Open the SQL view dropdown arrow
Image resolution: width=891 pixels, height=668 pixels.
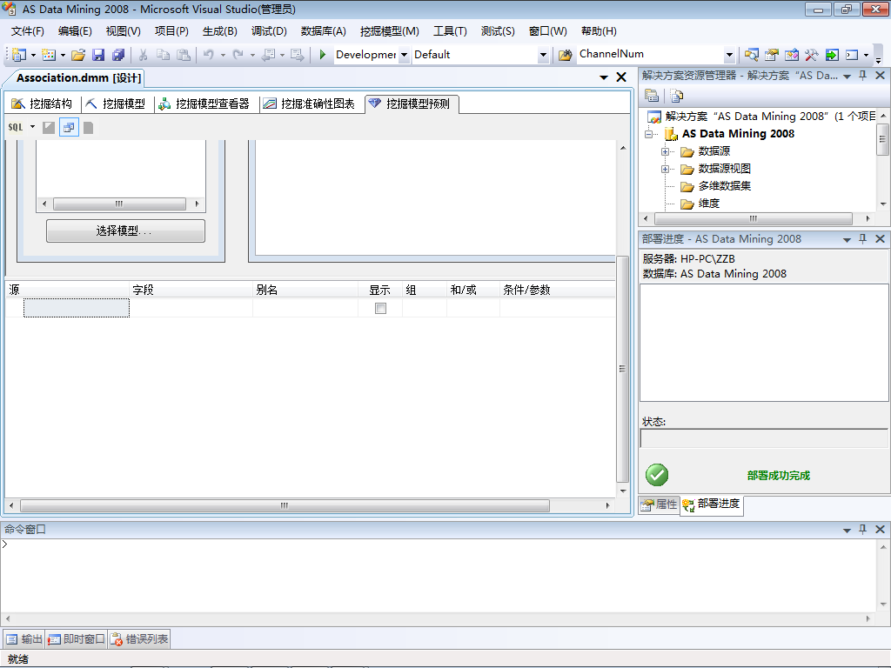pyautogui.click(x=32, y=127)
